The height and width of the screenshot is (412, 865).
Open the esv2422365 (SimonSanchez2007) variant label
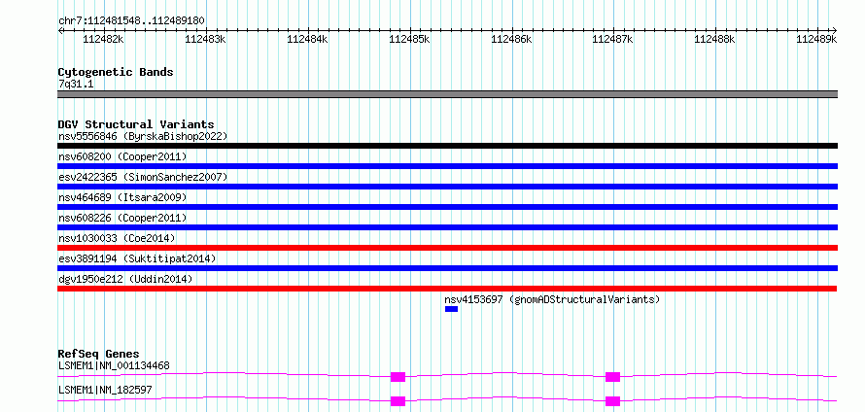143,177
